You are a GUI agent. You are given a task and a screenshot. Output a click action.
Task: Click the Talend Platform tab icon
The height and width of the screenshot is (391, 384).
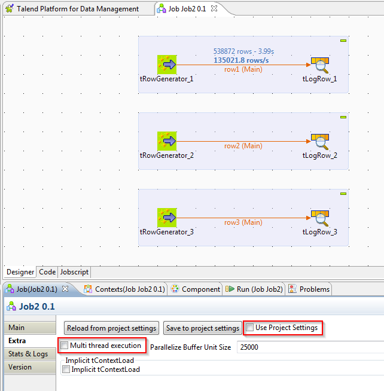pyautogui.click(x=10, y=8)
